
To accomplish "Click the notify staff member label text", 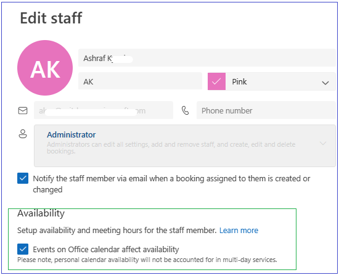I will point(171,184).
